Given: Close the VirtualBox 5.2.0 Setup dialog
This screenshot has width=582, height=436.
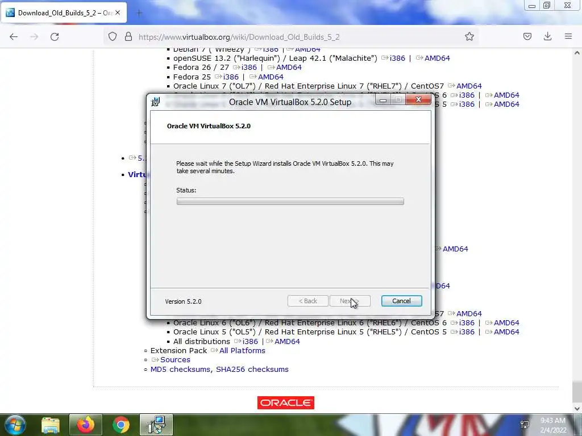Looking at the screenshot, I should (418, 99).
